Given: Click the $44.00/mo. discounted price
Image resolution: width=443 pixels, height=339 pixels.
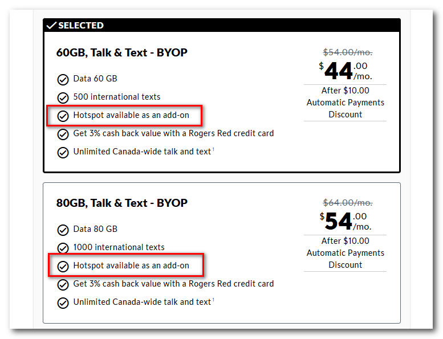Looking at the screenshot, I should (x=346, y=71).
